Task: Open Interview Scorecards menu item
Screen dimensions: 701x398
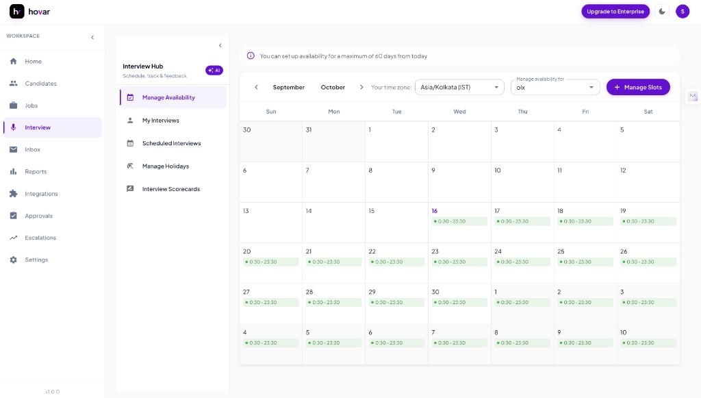Action: pos(173,188)
